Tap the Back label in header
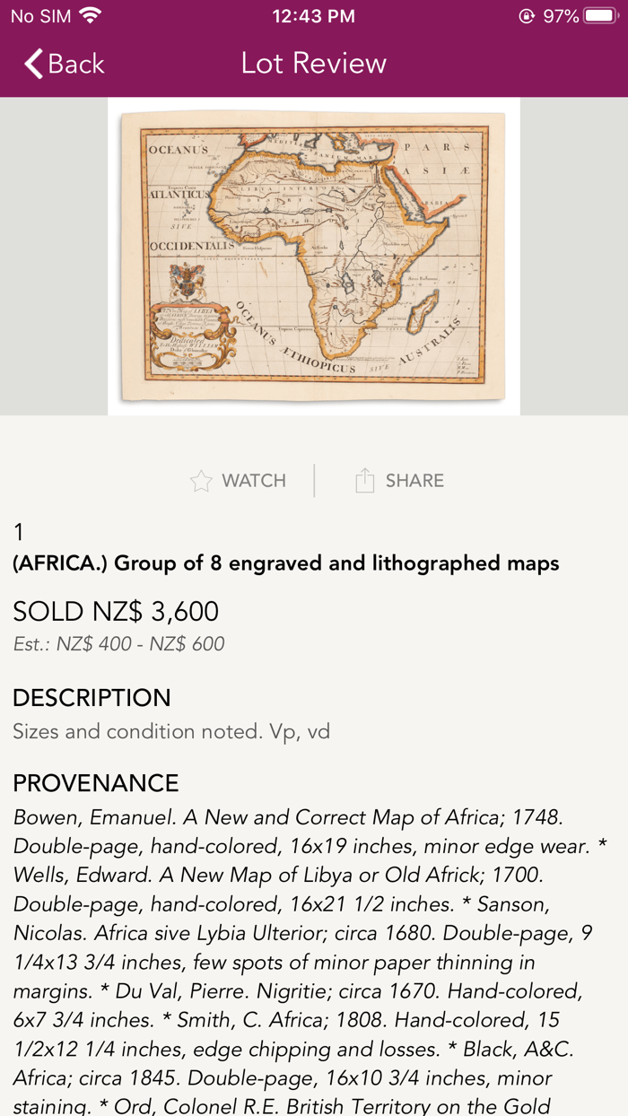This screenshot has height=1116, width=628. tap(76, 64)
